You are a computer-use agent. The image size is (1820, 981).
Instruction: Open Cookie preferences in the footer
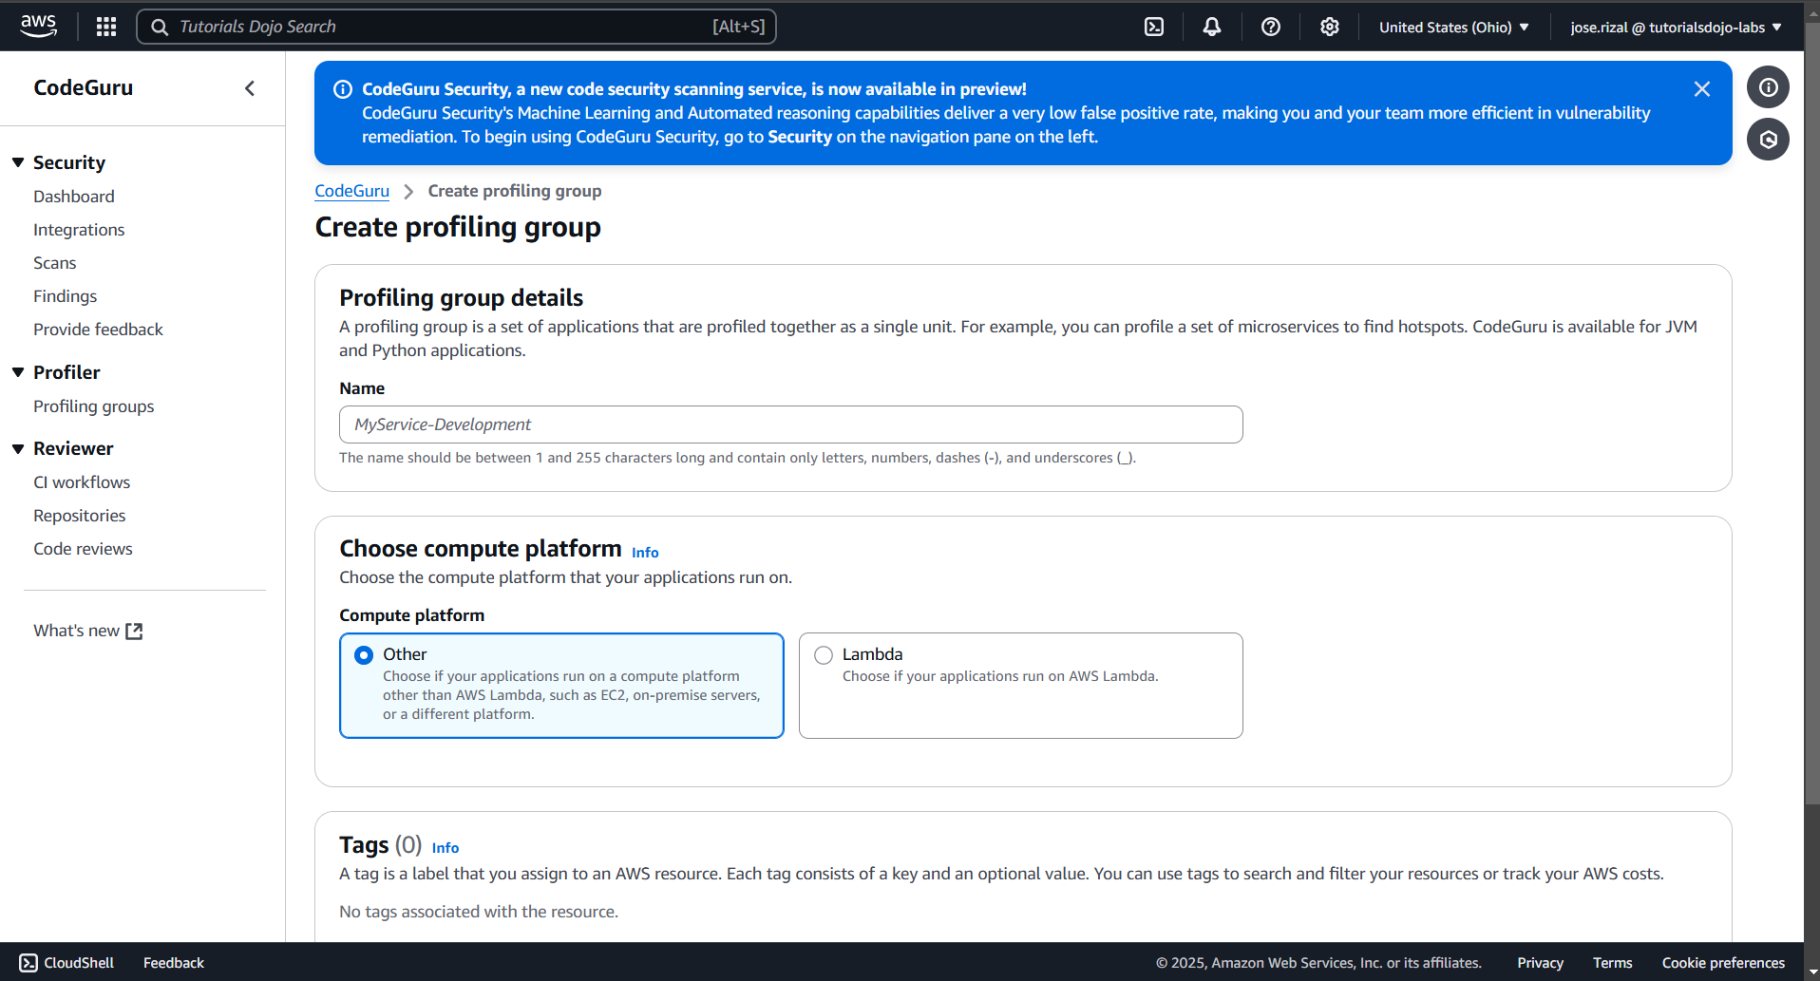(x=1723, y=963)
